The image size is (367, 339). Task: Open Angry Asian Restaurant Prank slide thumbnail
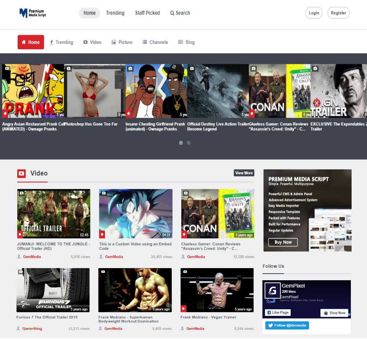33,91
